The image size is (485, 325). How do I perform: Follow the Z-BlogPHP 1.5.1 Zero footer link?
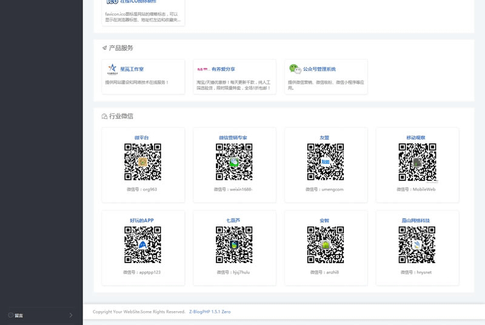[210, 312]
